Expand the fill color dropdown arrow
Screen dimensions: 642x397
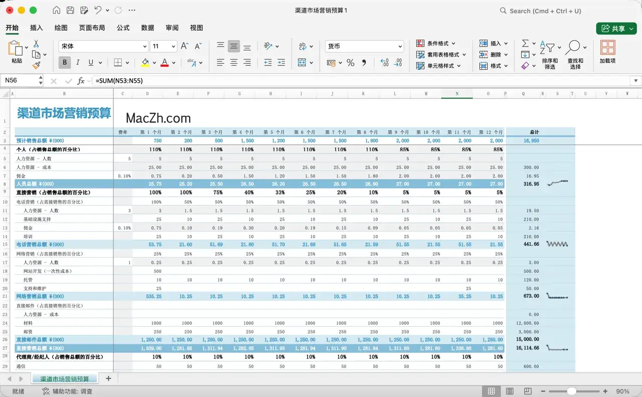[x=154, y=63]
